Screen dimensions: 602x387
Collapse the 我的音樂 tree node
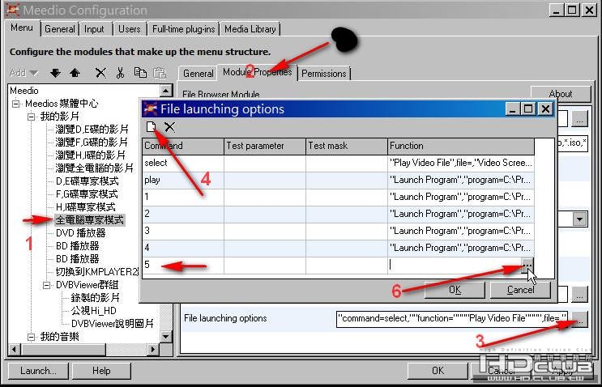click(31, 337)
